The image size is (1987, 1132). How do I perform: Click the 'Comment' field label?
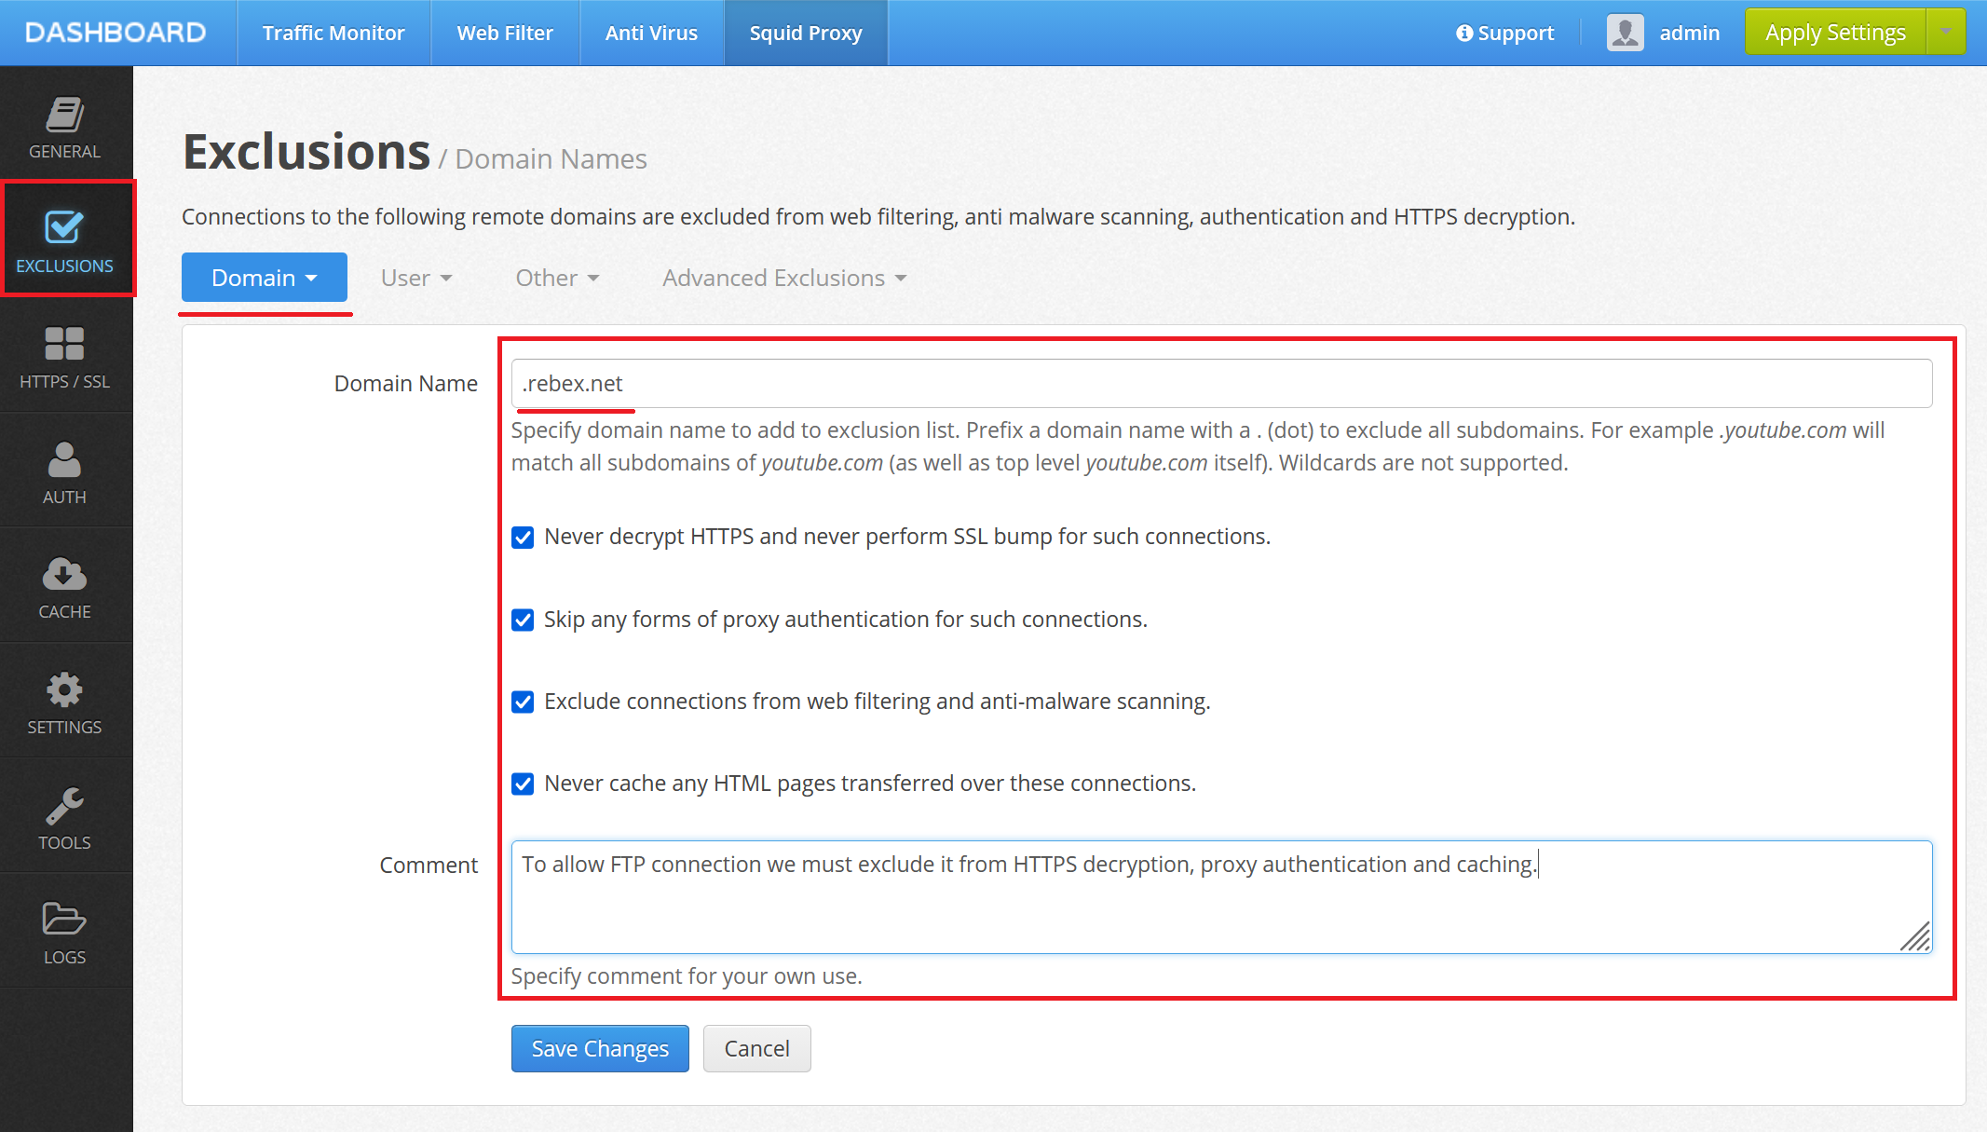(x=429, y=866)
